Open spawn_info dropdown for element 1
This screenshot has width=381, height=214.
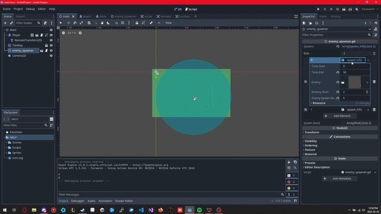point(368,109)
